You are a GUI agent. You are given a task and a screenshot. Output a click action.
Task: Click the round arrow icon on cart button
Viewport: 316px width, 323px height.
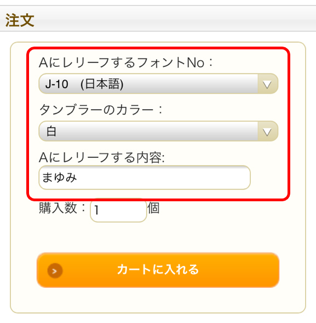coord(55,271)
